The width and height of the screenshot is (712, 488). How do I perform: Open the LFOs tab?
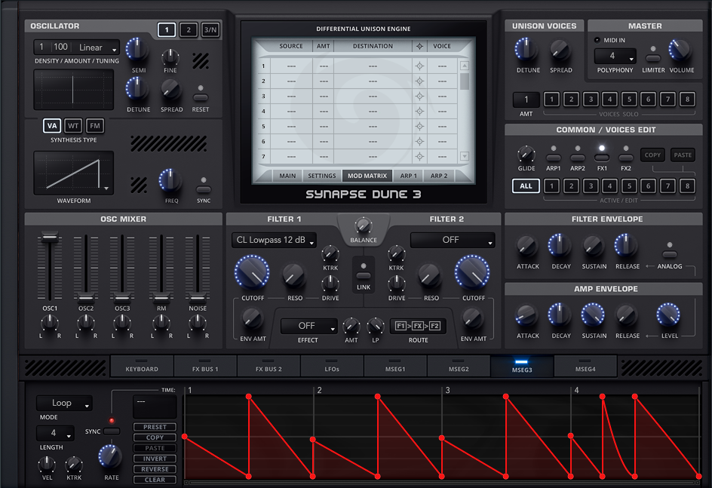coord(332,367)
